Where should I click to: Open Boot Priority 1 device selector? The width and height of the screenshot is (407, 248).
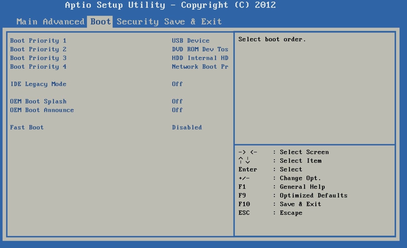click(x=38, y=40)
